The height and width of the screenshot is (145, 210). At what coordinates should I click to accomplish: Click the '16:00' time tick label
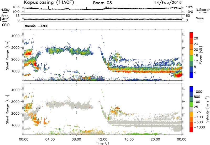(129, 140)
